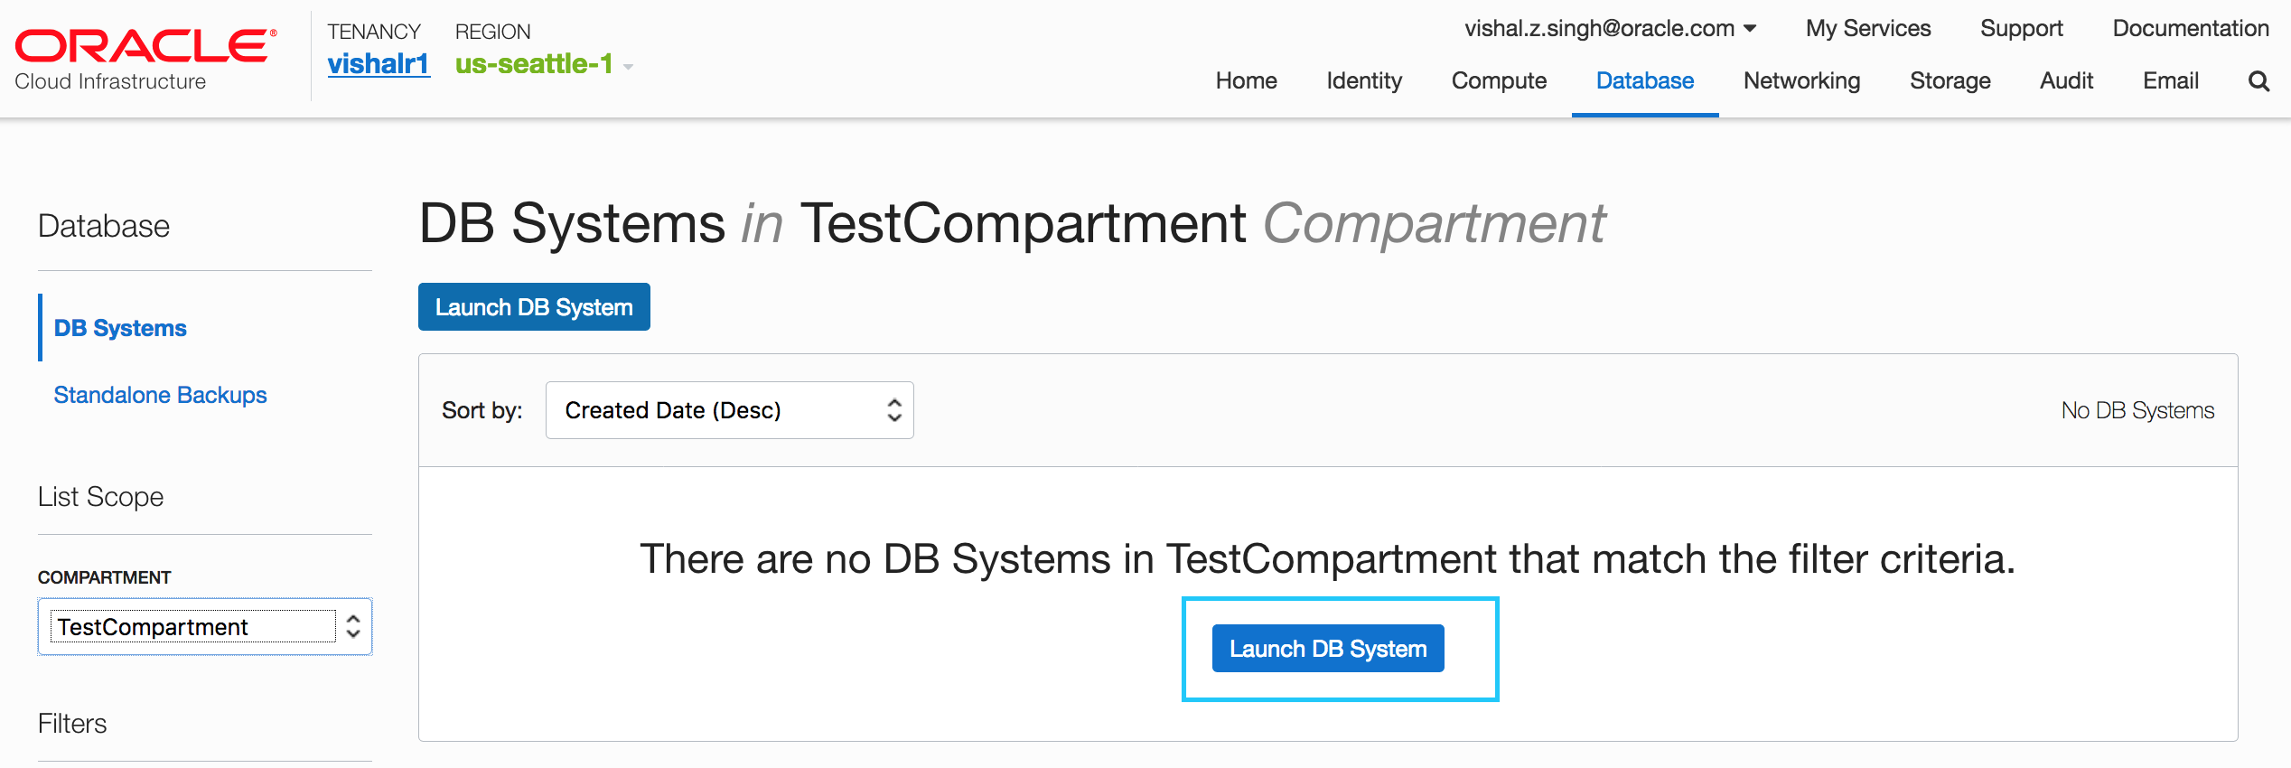Click the My Services link
The image size is (2291, 768).
(x=1868, y=29)
